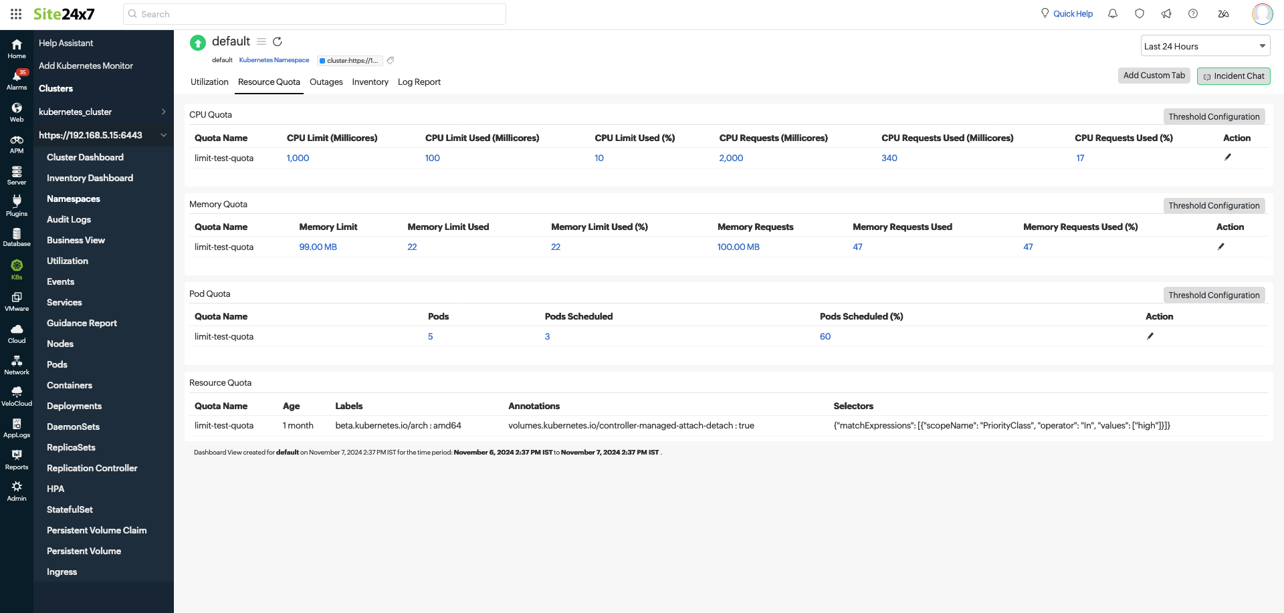Click Pods Scheduled (%) value 60
1284x613 pixels.
click(x=825, y=336)
